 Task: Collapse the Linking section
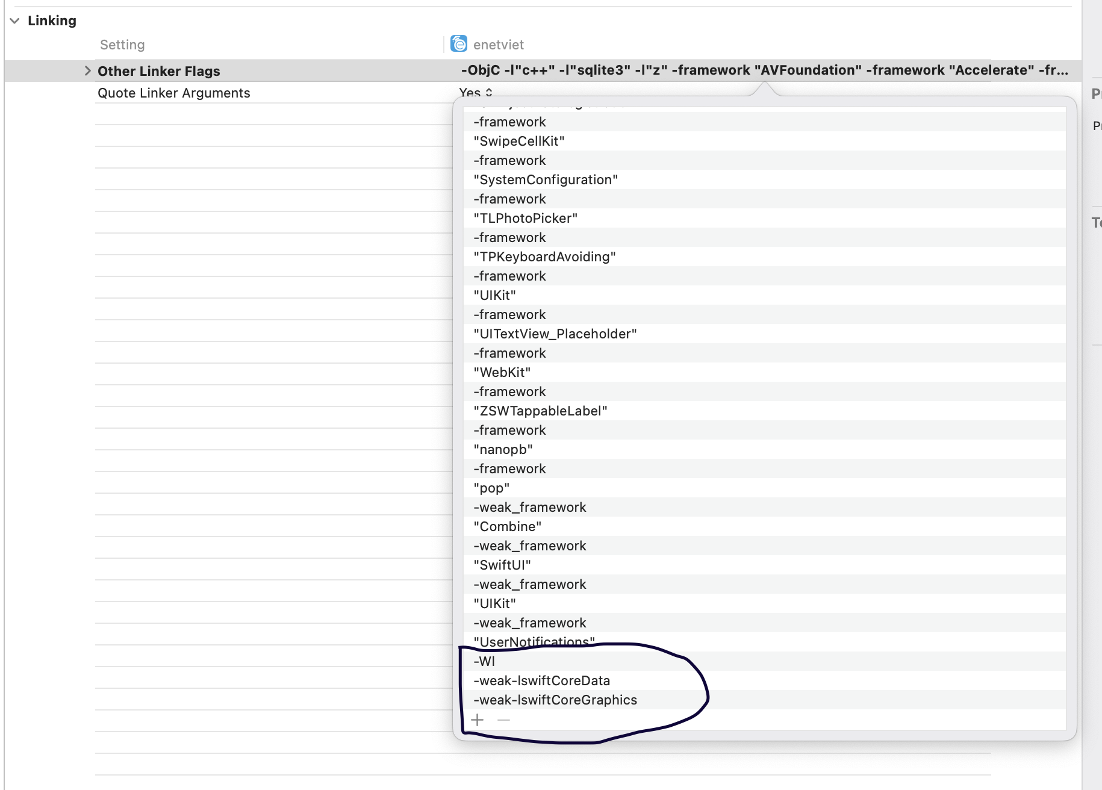pyautogui.click(x=14, y=20)
